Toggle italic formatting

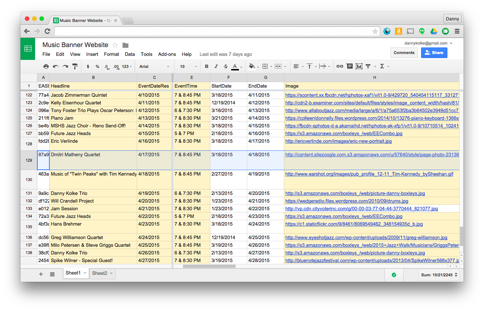216,66
